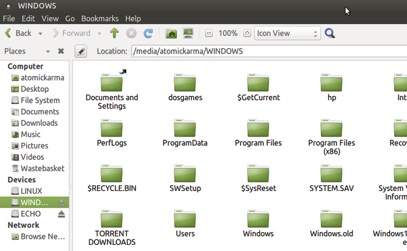
Task: Open the Icon View mode dropdown
Action: [287, 33]
